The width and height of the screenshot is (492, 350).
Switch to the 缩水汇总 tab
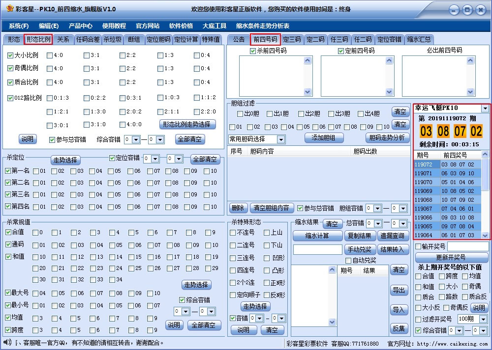419,40
